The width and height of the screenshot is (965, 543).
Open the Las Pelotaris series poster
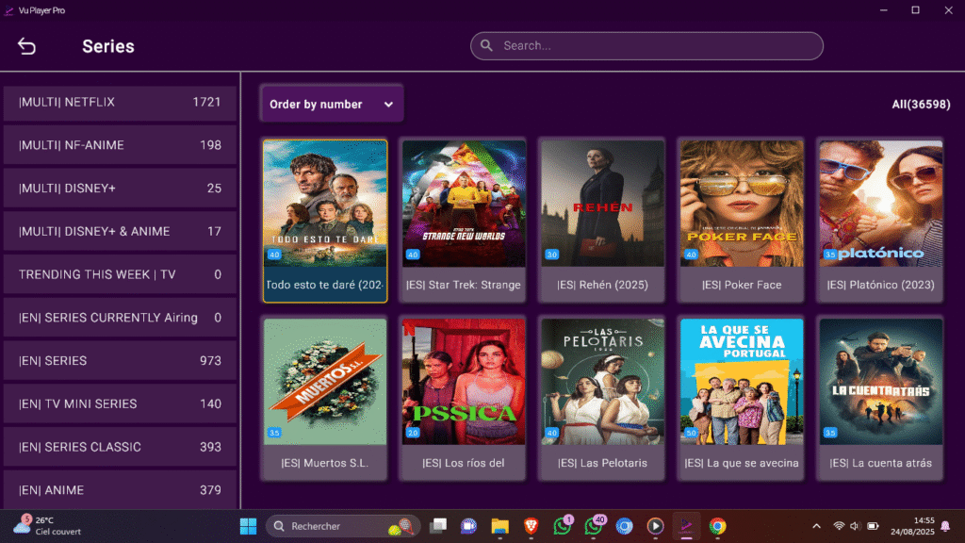[603, 382]
